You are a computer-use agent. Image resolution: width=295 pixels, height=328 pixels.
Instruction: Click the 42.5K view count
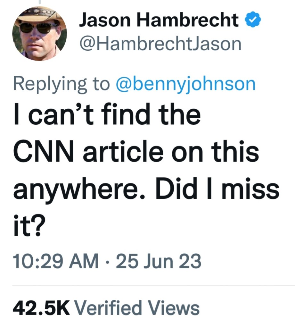point(41,308)
